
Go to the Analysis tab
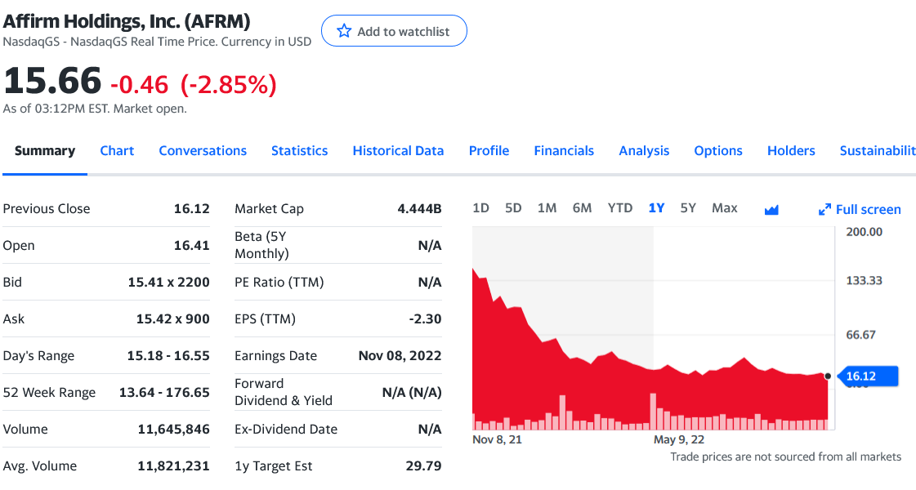pyautogui.click(x=645, y=151)
